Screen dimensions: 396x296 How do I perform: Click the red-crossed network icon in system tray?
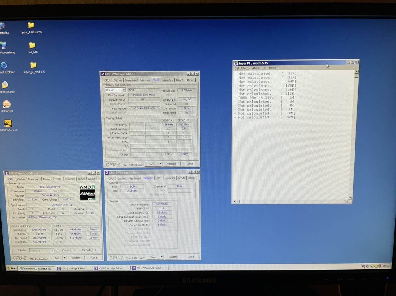[x=364, y=266]
